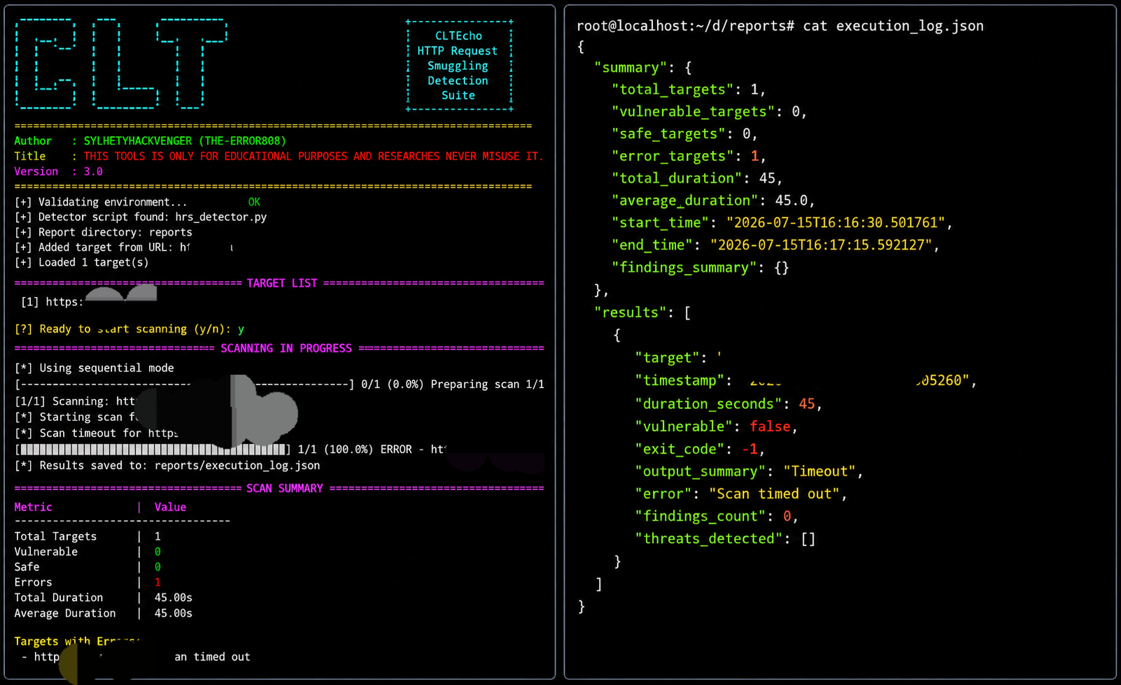Image resolution: width=1121 pixels, height=685 pixels.
Task: Click the 'cat execution_log.json' command text
Action: click(x=893, y=26)
